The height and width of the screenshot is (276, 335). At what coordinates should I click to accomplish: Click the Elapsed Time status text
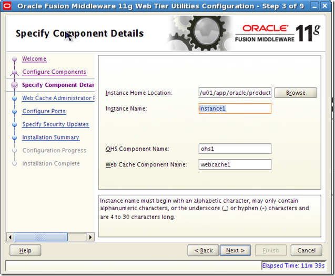pos(293,265)
